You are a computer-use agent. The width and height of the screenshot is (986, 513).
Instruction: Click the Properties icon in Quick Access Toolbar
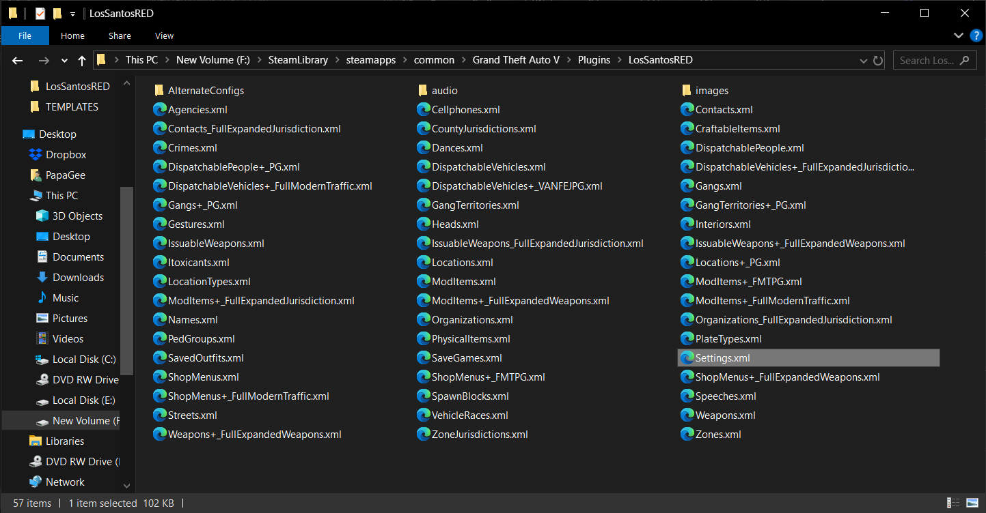(40, 14)
